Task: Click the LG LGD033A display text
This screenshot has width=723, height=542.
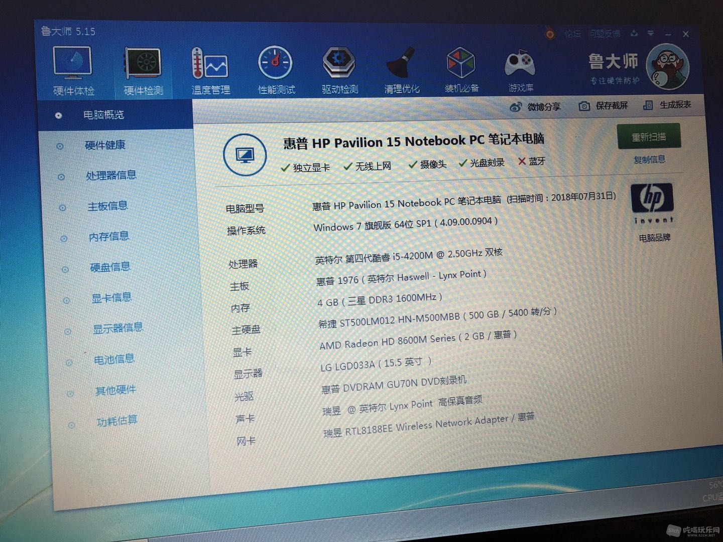Action: point(376,365)
